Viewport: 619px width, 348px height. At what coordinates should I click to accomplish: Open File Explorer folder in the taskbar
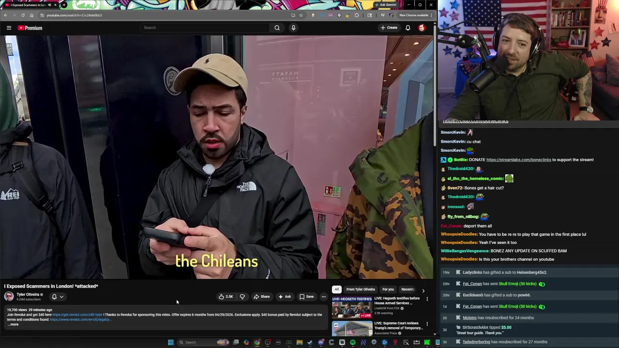[299, 342]
